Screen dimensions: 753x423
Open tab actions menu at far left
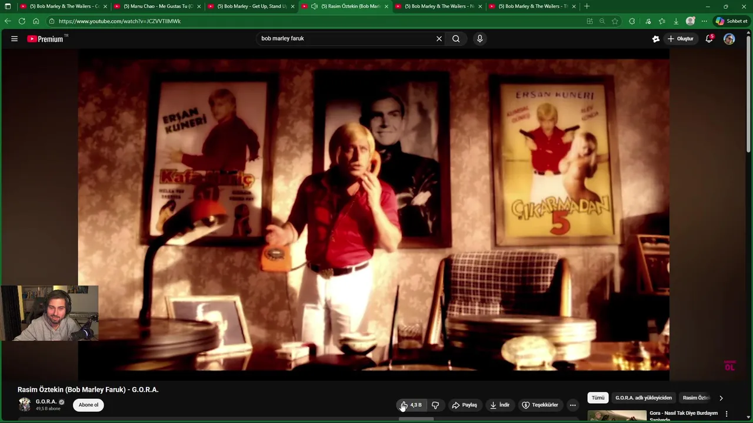[8, 6]
